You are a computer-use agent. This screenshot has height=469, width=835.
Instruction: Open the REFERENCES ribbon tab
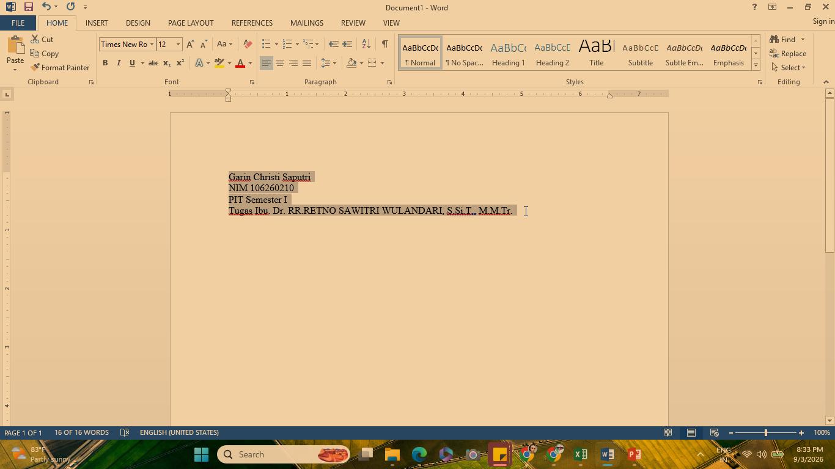(252, 23)
